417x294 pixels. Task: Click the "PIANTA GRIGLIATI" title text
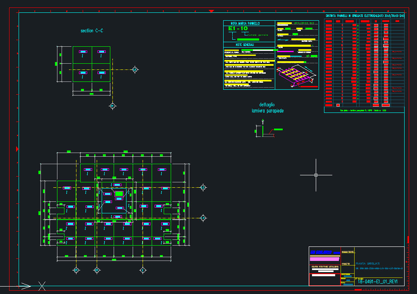[x=367, y=263]
